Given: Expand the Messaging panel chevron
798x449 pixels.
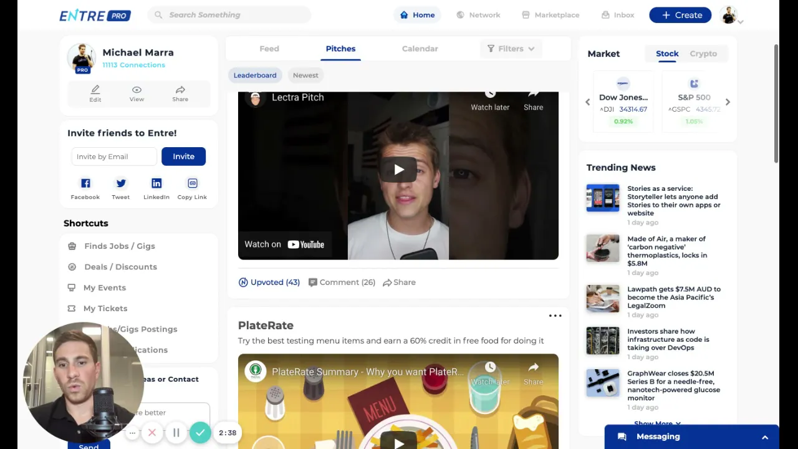Looking at the screenshot, I should 765,437.
